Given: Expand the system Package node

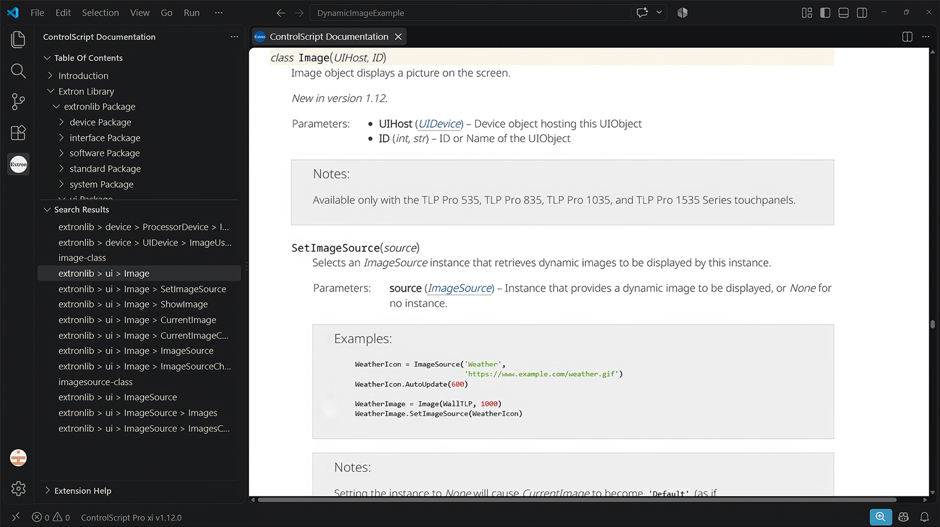Looking at the screenshot, I should click(x=61, y=185).
